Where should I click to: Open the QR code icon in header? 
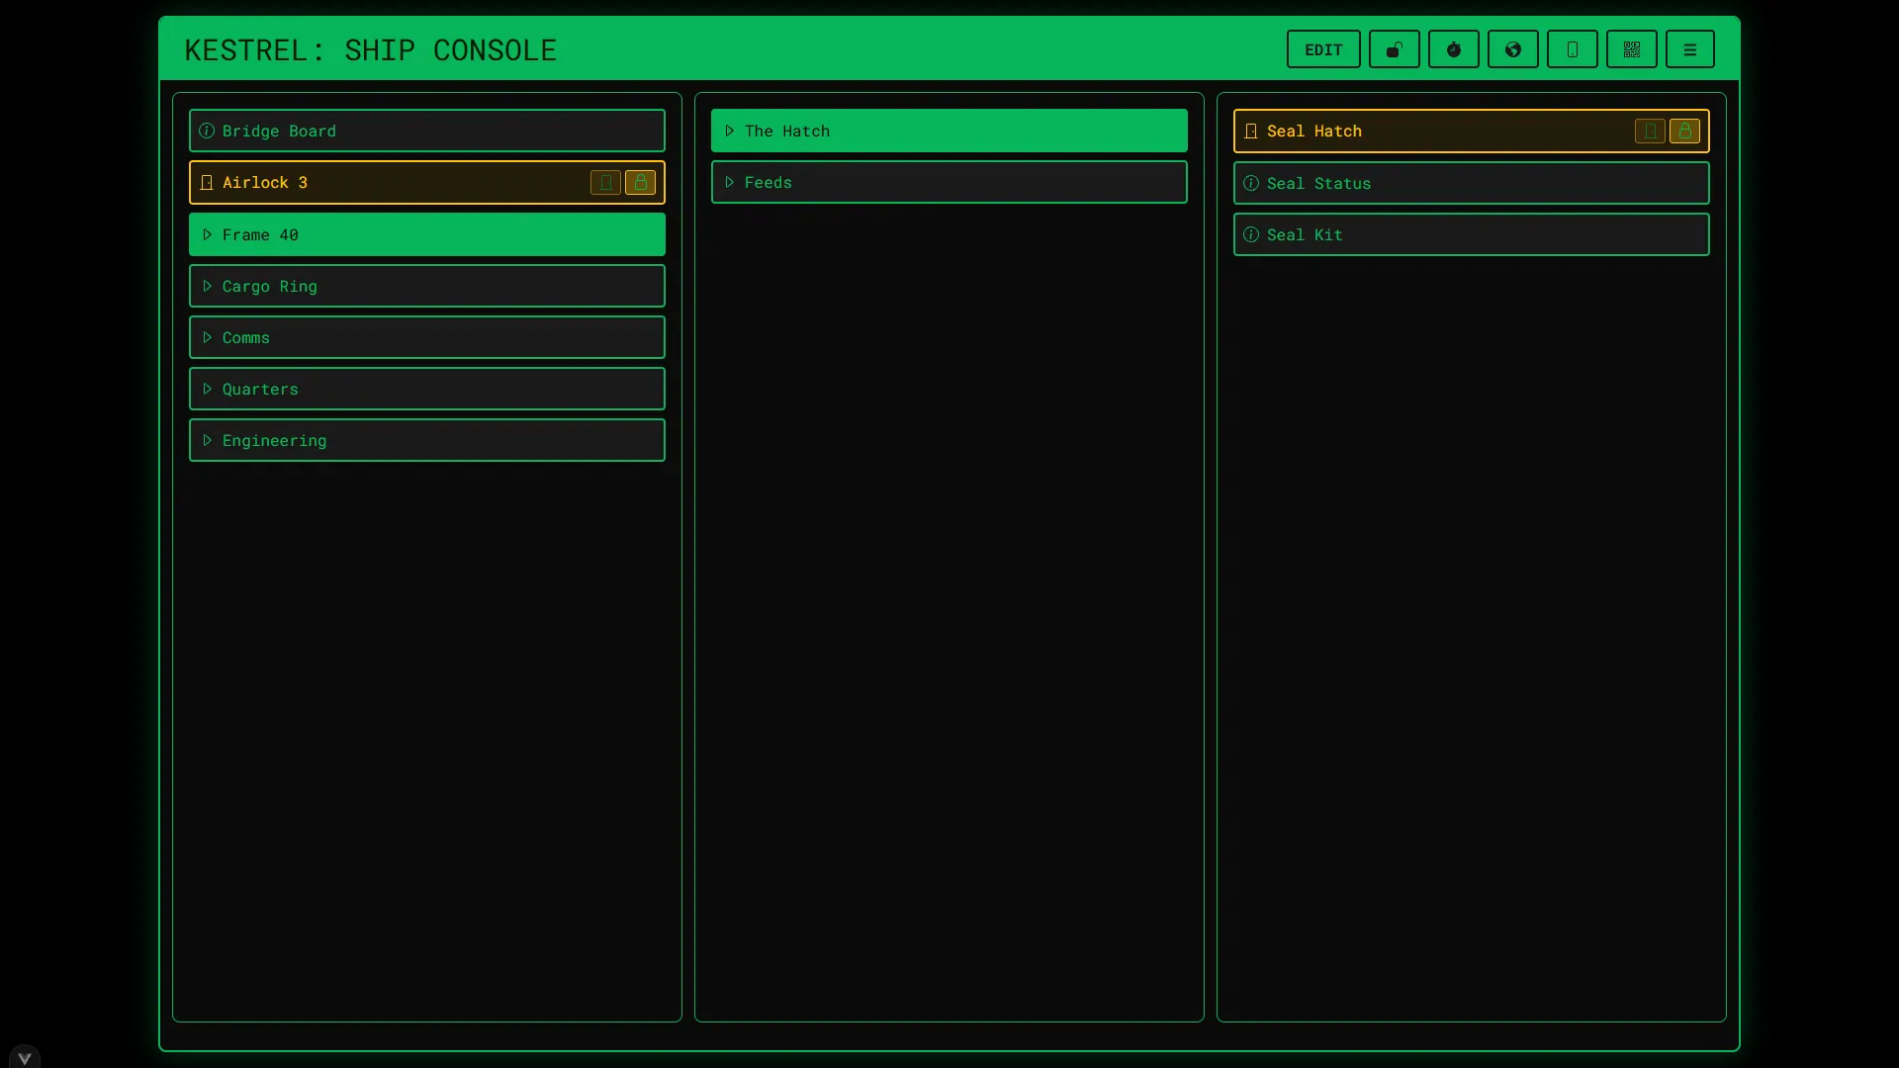[1631, 49]
